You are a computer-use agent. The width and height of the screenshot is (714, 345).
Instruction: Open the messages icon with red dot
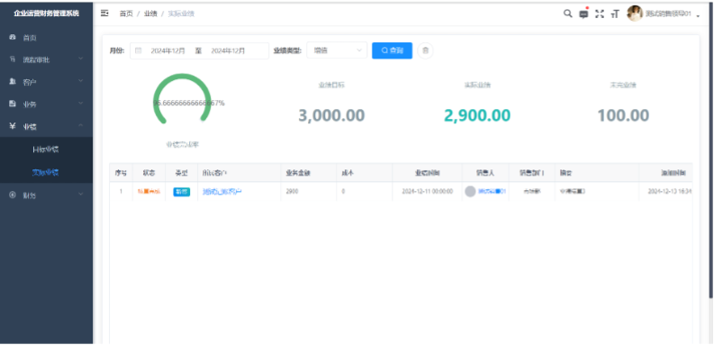[x=583, y=14]
